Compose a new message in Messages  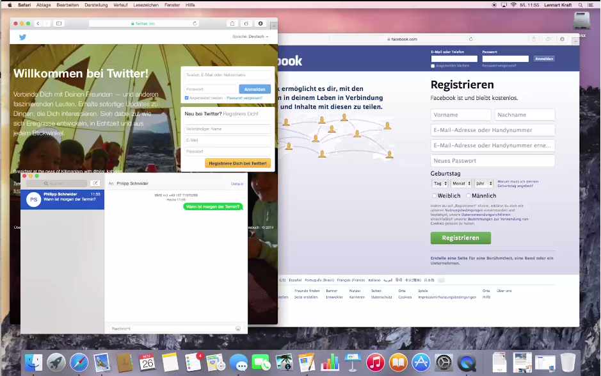coord(95,183)
